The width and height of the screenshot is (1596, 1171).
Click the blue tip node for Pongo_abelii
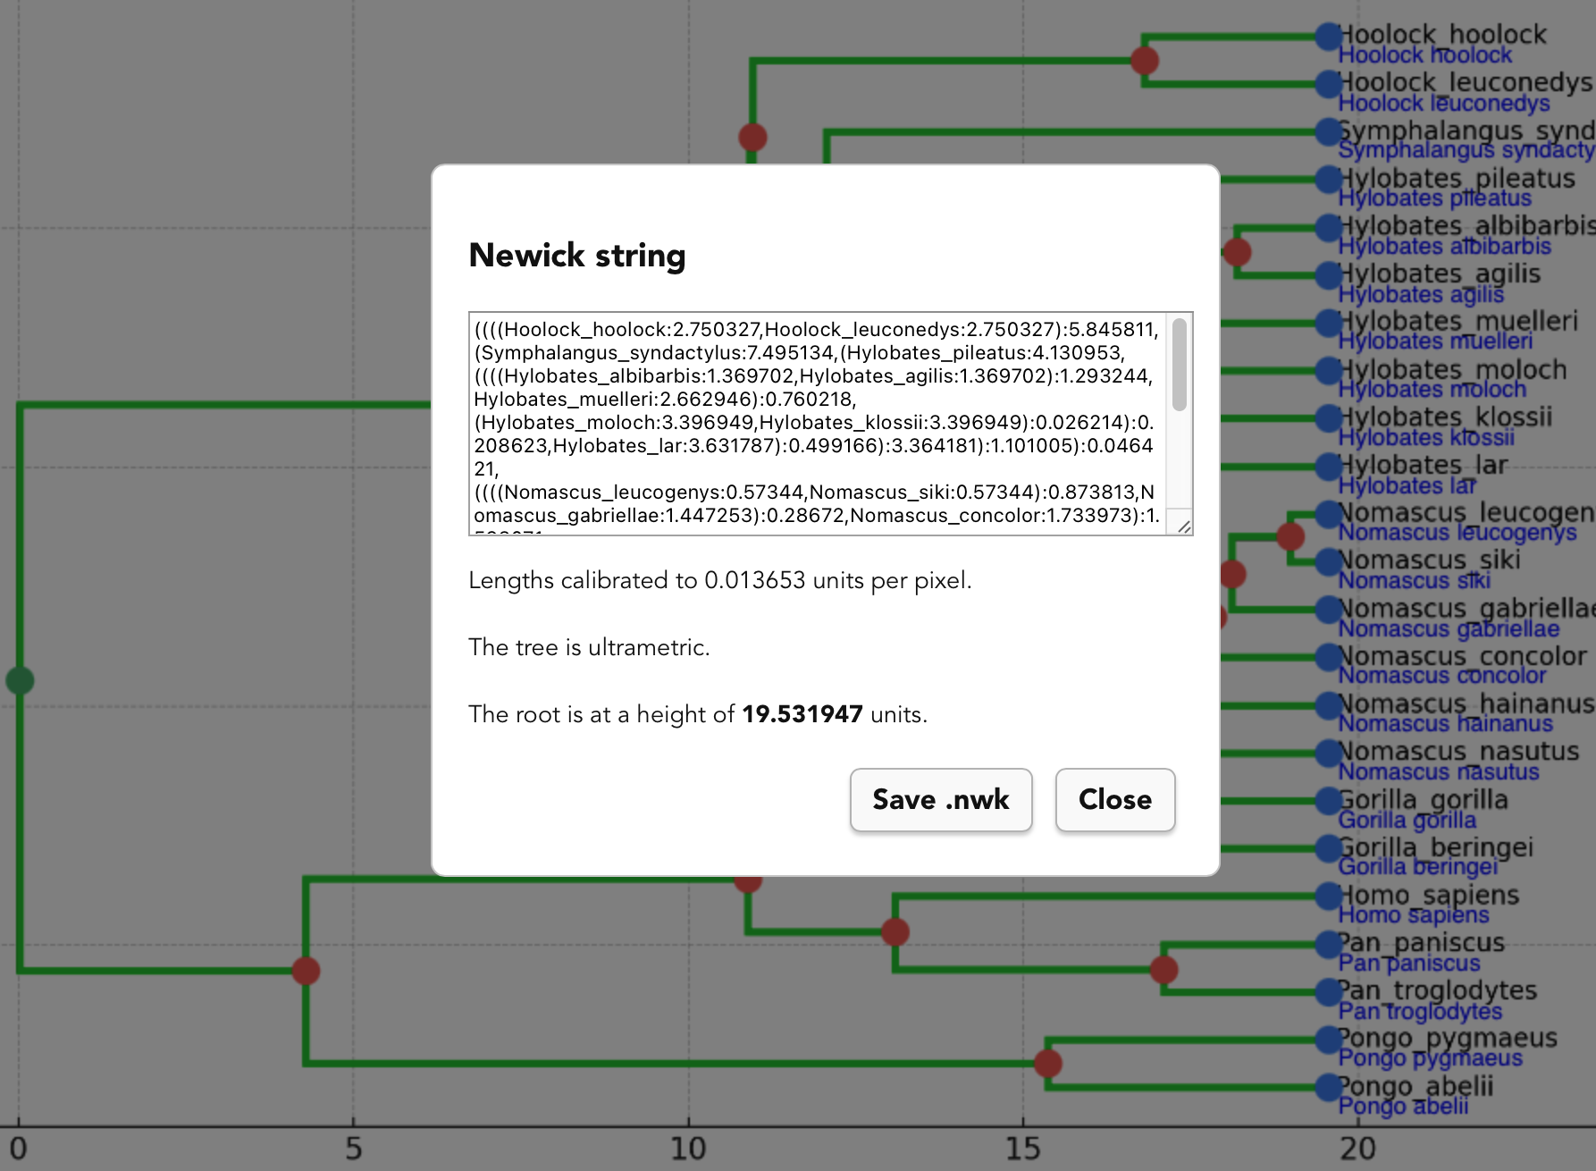coord(1329,1087)
